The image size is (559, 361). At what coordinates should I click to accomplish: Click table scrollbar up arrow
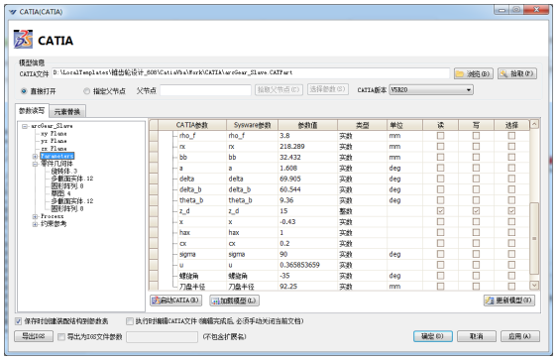[534, 125]
